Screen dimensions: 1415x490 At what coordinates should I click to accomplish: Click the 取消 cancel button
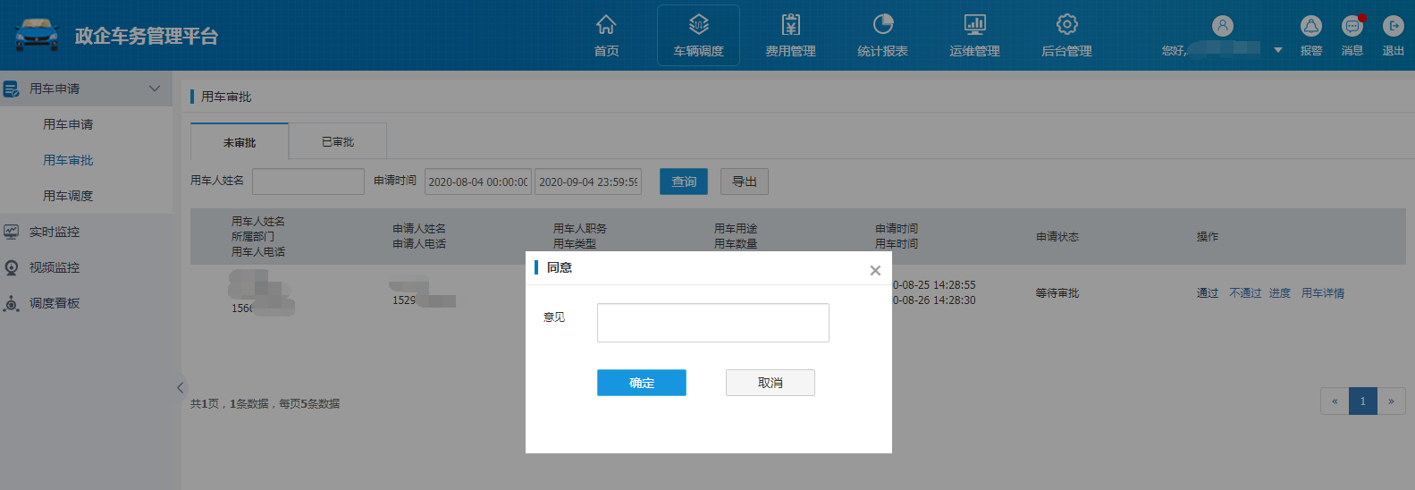(770, 383)
